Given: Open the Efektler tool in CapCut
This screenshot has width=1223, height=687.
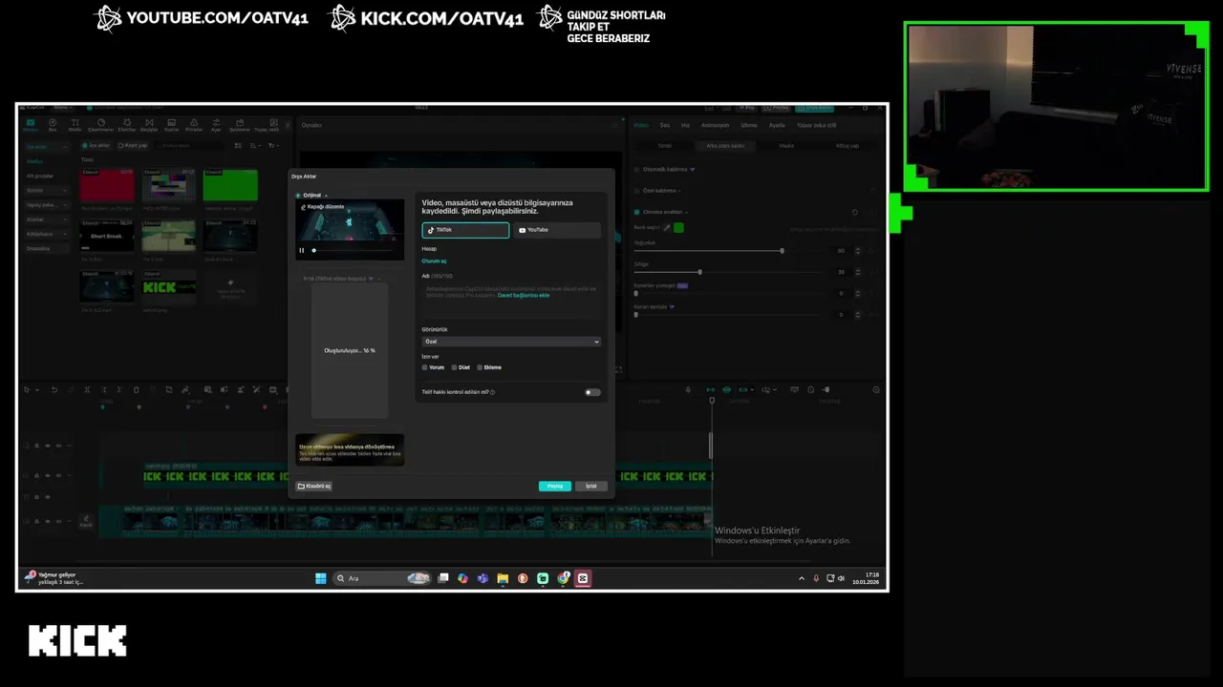Looking at the screenshot, I should [126, 125].
